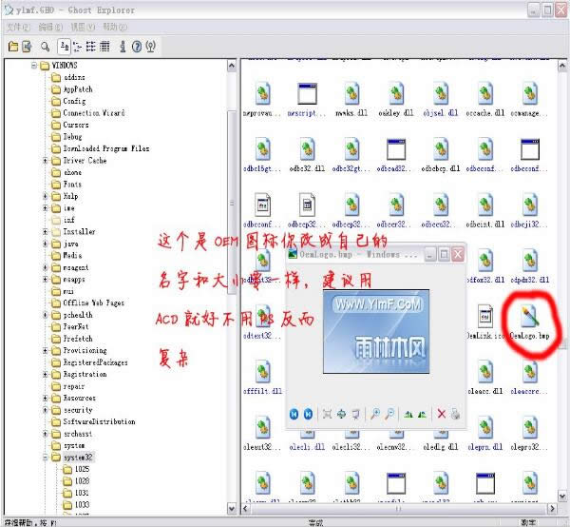Select the objsel.dll file icon
The image size is (570, 527).
coord(441,93)
